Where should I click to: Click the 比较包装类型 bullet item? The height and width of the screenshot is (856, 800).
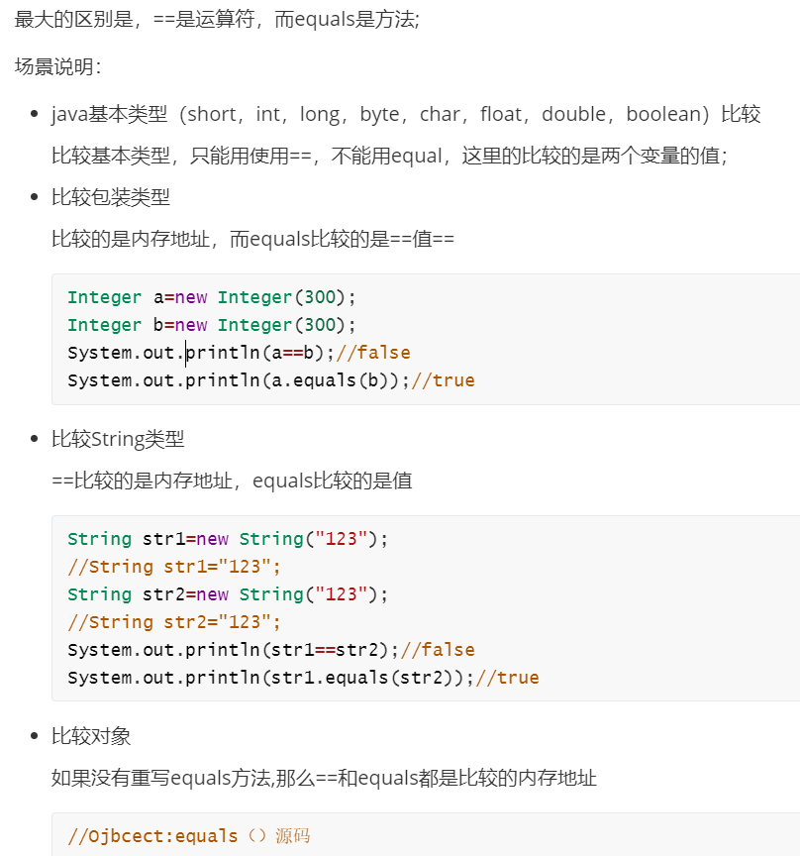pos(111,197)
